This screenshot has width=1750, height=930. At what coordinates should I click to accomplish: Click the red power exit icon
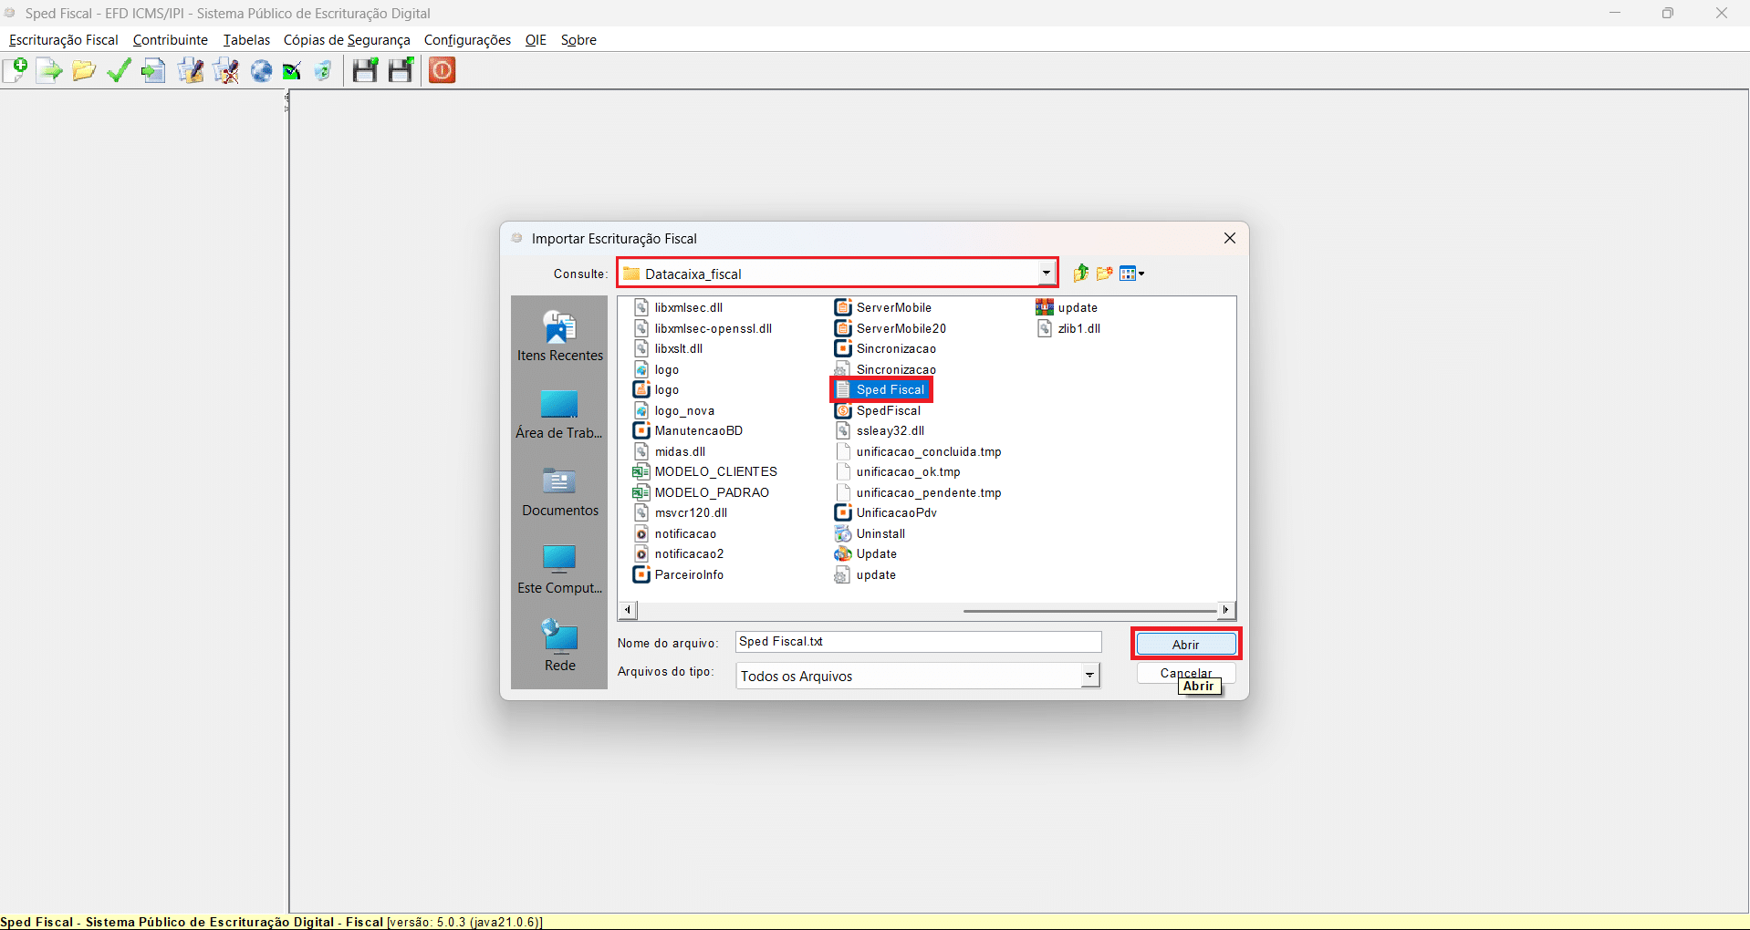[x=443, y=70]
